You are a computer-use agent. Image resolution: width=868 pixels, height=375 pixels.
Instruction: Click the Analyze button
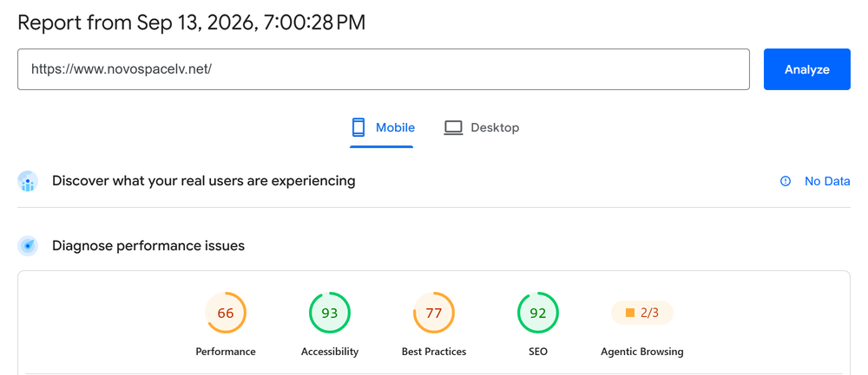point(806,69)
